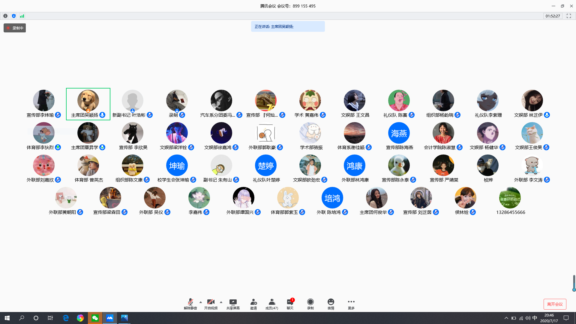This screenshot has width=576, height=324.
Task: Expand the video options arrow
Action: coord(221,302)
